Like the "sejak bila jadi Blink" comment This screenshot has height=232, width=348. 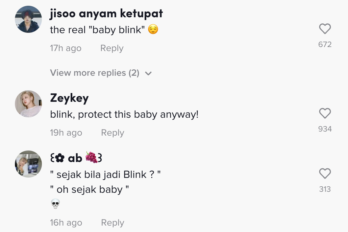coord(325,173)
